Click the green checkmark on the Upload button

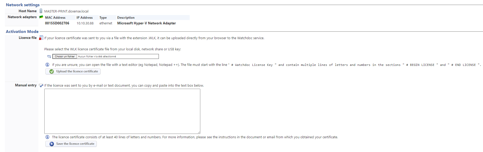(52, 71)
